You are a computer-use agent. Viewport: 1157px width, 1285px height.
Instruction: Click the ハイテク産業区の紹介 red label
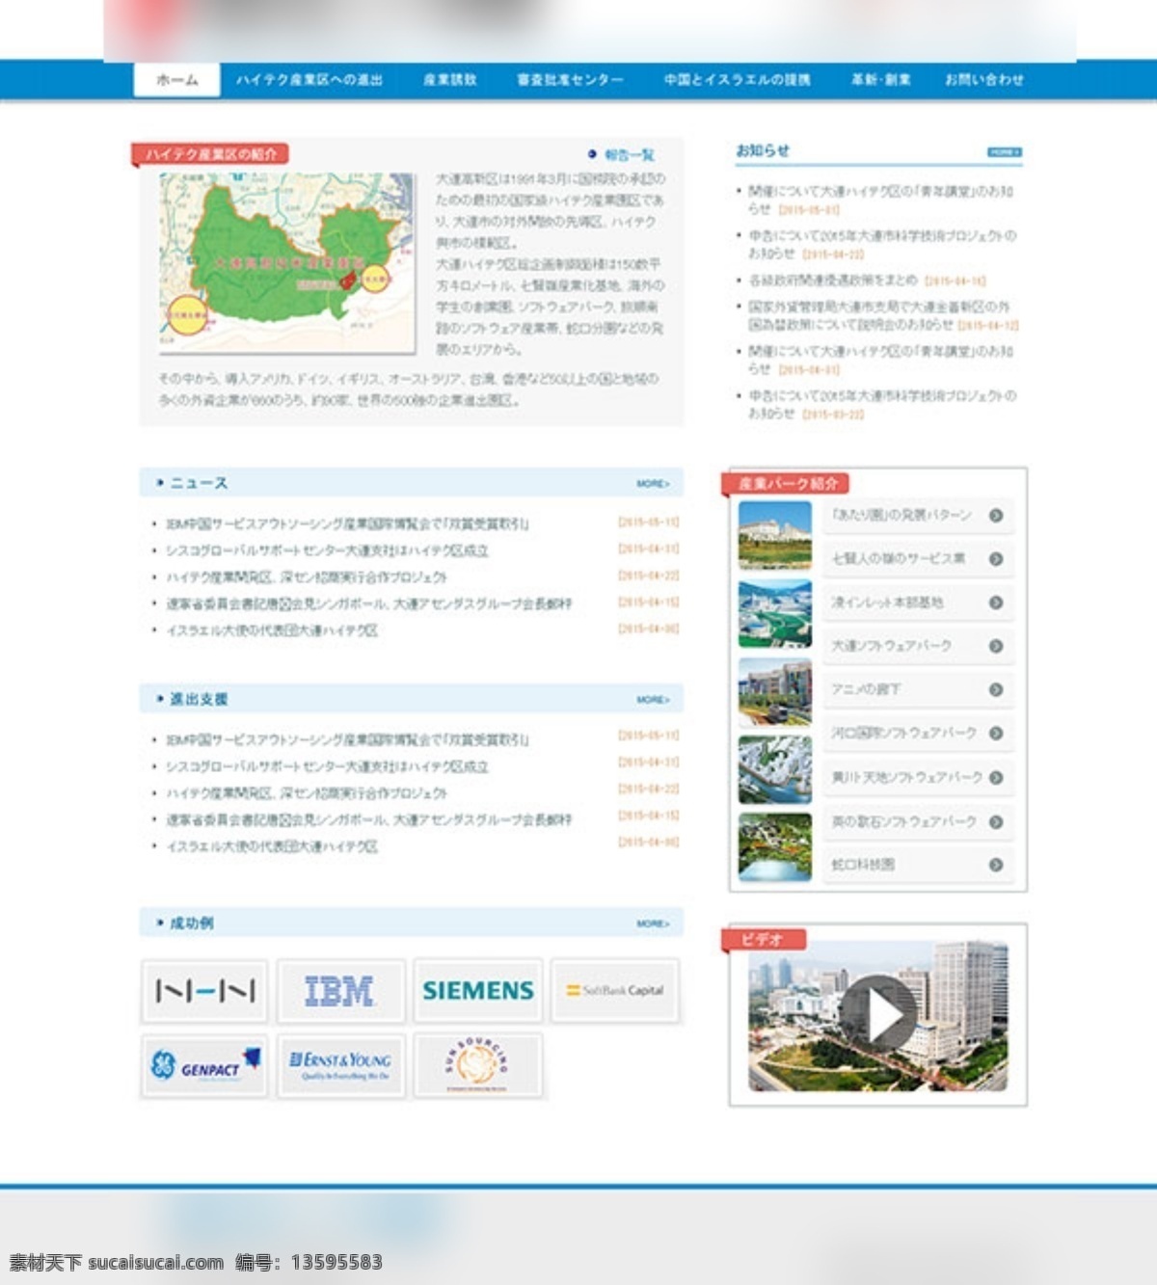(210, 154)
